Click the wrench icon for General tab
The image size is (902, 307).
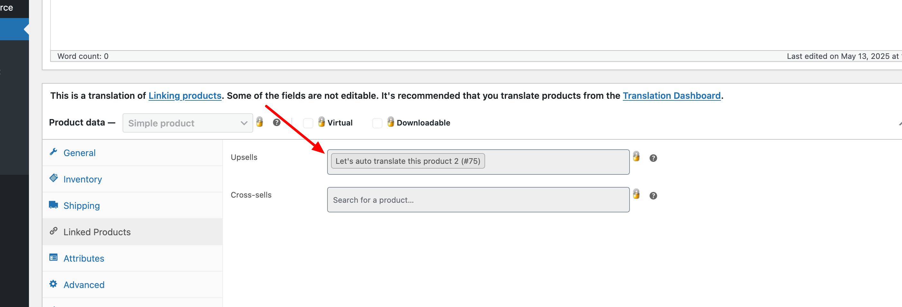[x=53, y=152]
